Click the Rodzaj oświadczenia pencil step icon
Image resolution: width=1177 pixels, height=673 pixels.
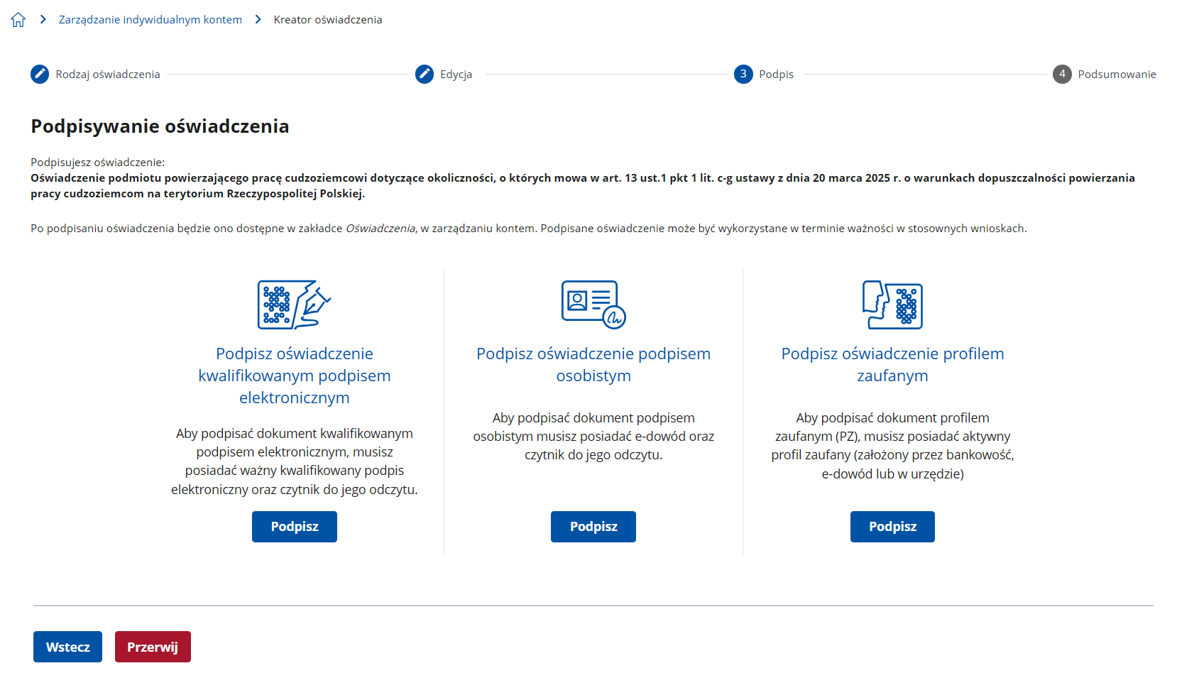pos(40,74)
